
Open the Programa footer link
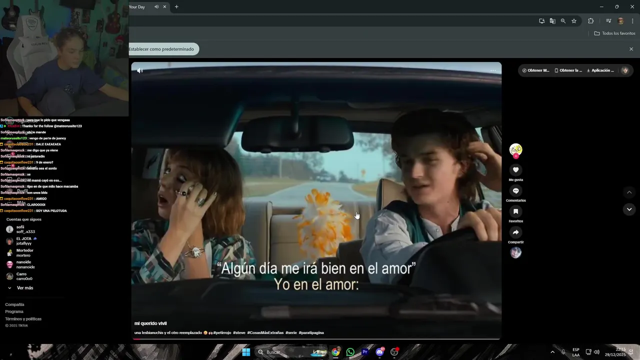tap(14, 311)
